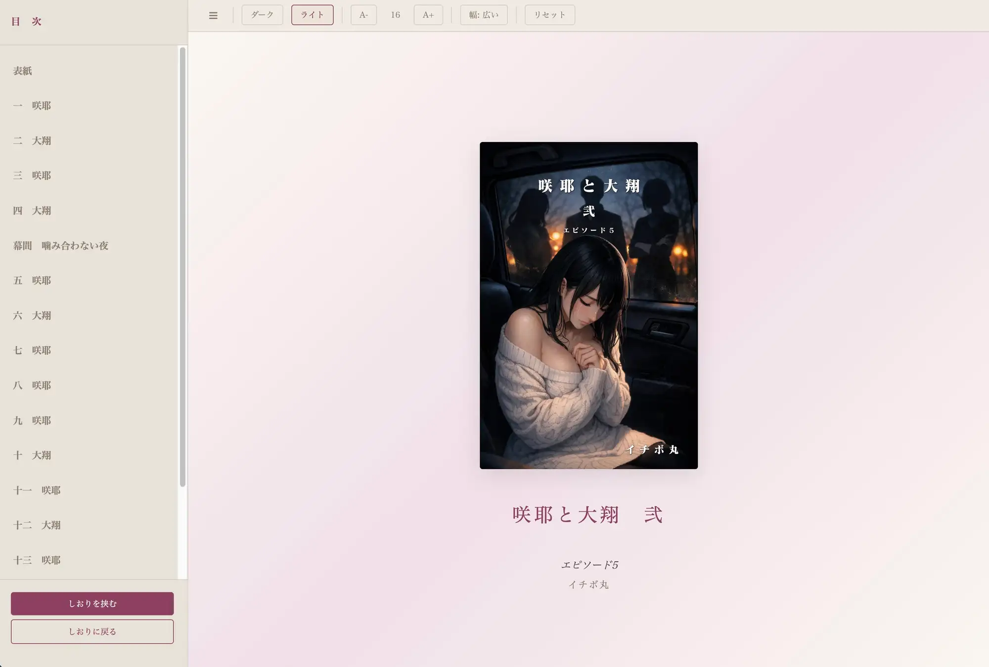Open the hamburger navigation menu
The height and width of the screenshot is (667, 989).
[x=213, y=15]
